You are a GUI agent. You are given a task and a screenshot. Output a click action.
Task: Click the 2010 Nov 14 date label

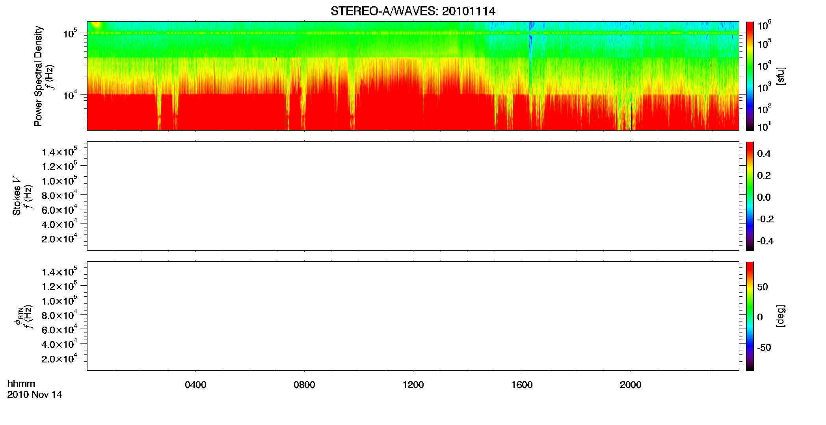35,395
